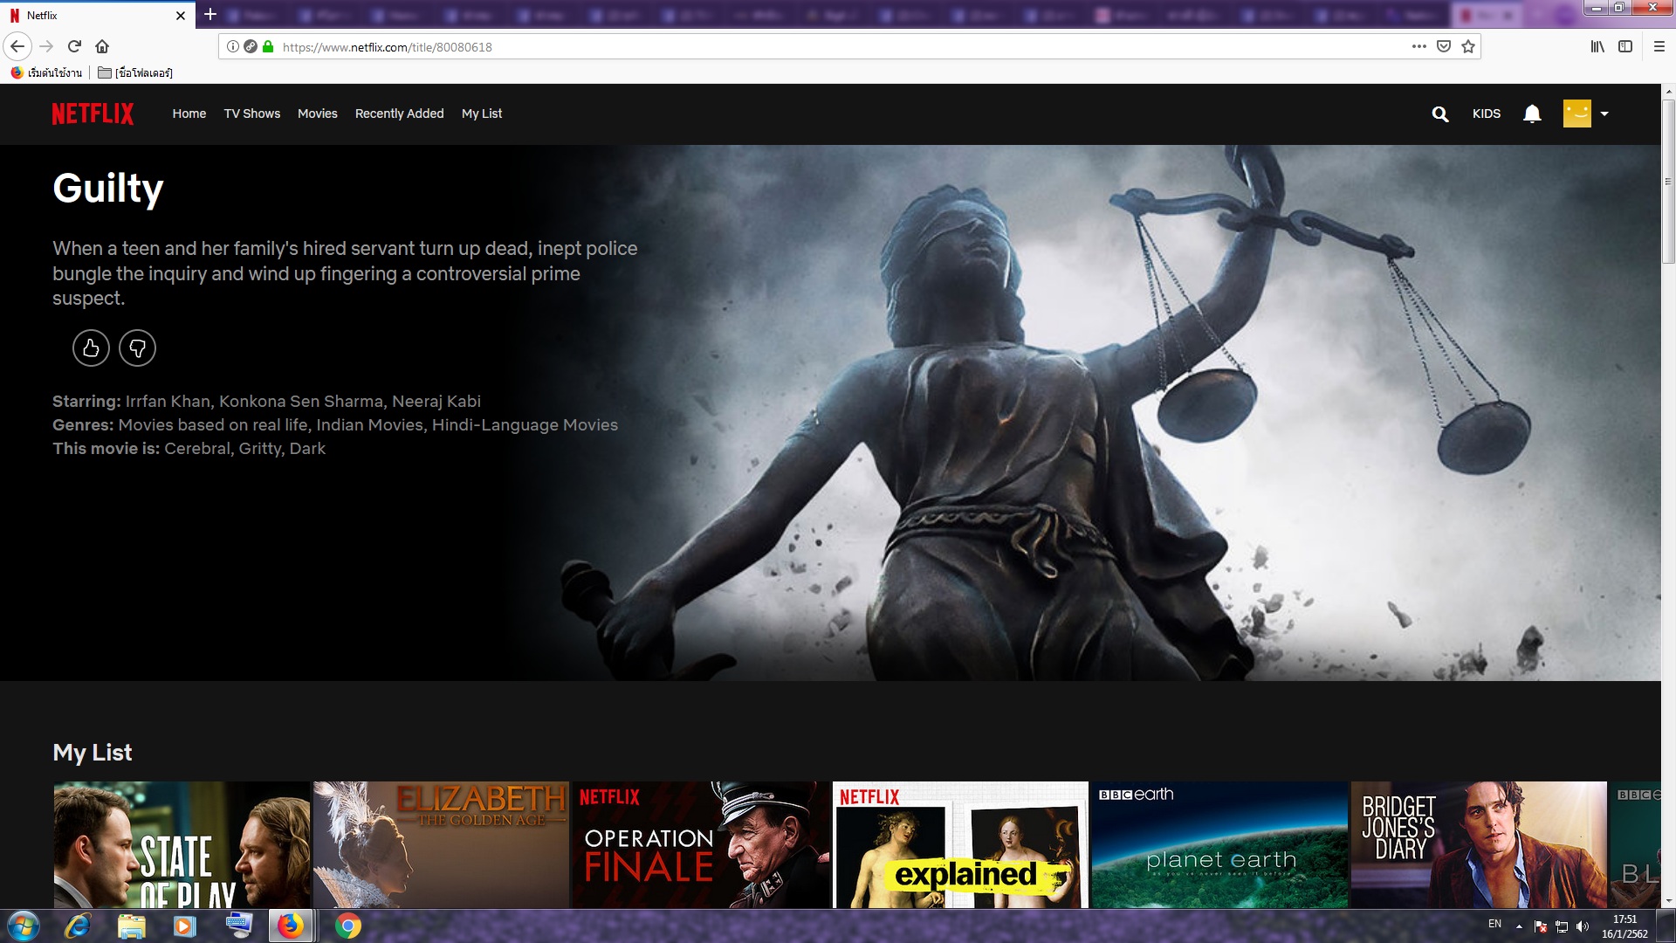Click the Gritty tag
Viewport: 1676px width, 943px height.
(260, 448)
